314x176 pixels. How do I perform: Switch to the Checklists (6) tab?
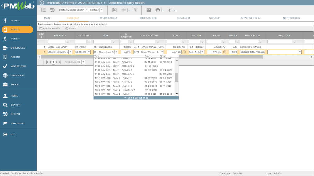click(148, 18)
